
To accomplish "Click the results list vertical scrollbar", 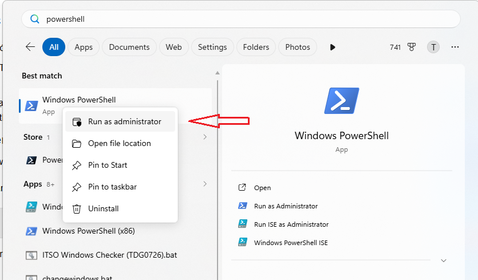I will point(218,180).
